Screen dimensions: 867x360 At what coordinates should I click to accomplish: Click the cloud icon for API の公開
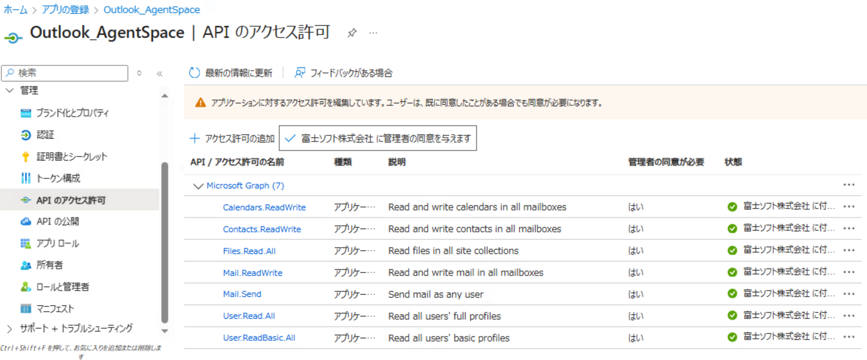pos(26,221)
